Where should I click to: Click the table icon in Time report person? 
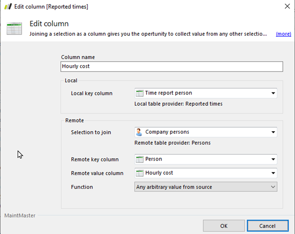pos(139,93)
